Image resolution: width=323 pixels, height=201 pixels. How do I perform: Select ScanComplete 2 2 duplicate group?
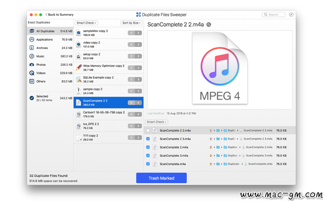tap(108, 103)
